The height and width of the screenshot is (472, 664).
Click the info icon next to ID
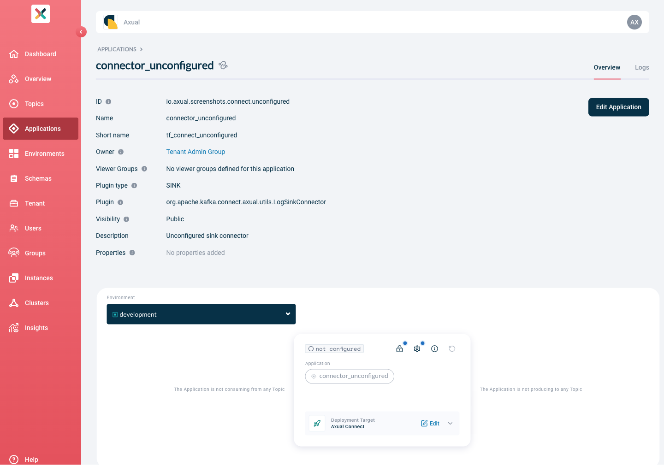pos(108,101)
